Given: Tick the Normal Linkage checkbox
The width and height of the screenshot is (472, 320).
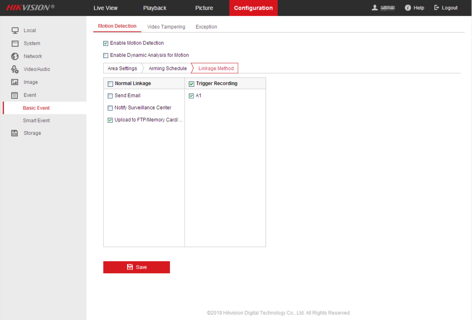Looking at the screenshot, I should coord(110,84).
